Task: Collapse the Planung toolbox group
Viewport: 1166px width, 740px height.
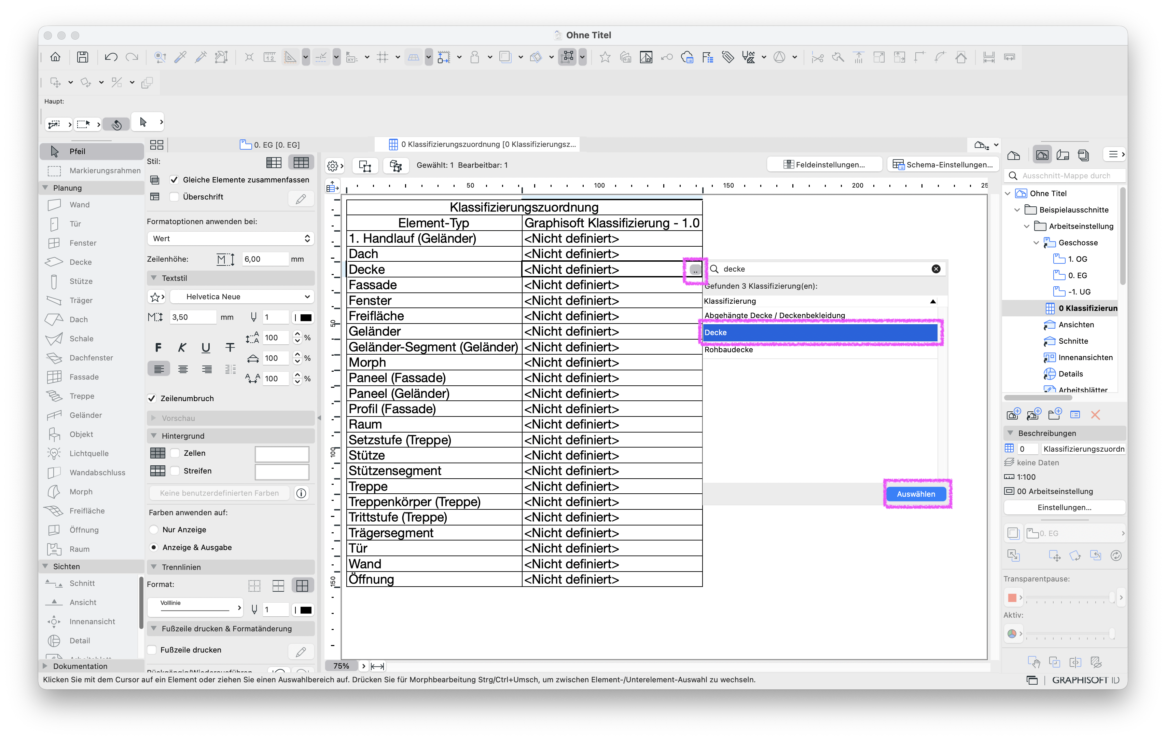Action: pos(45,188)
